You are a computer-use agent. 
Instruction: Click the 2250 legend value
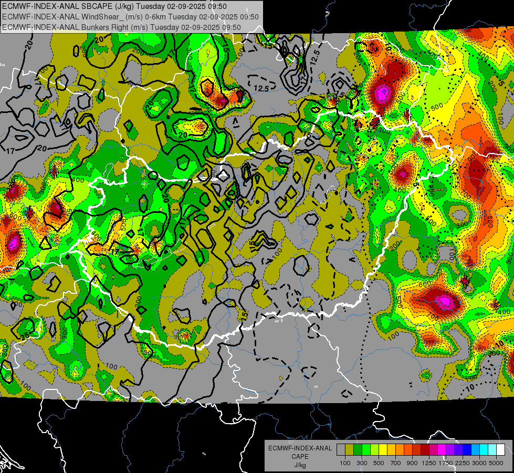pyautogui.click(x=463, y=463)
